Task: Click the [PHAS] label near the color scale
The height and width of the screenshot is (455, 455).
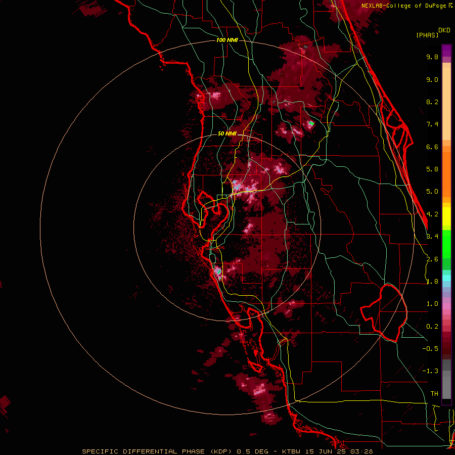Action: pos(427,35)
